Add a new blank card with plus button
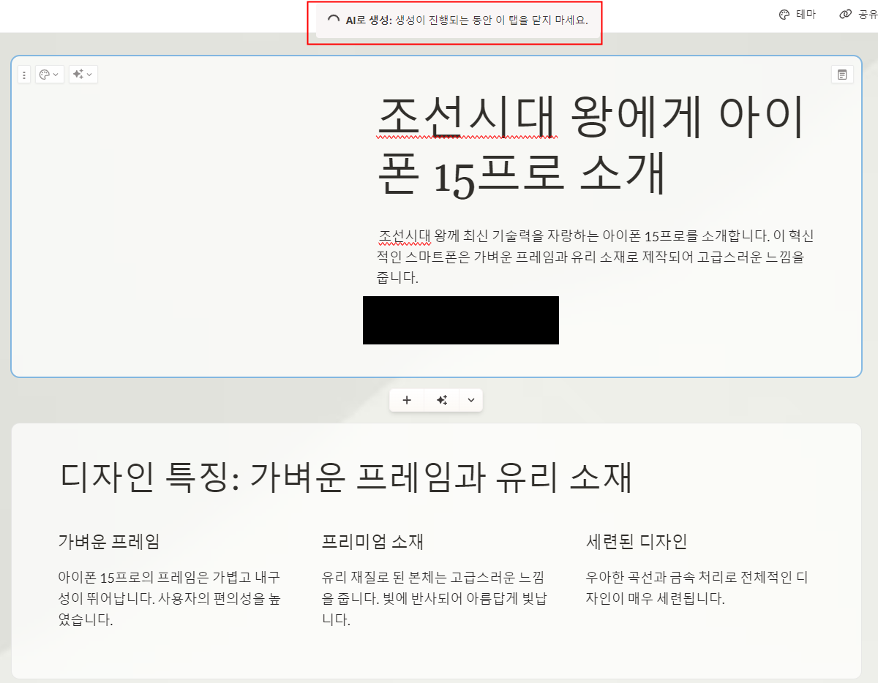 408,400
